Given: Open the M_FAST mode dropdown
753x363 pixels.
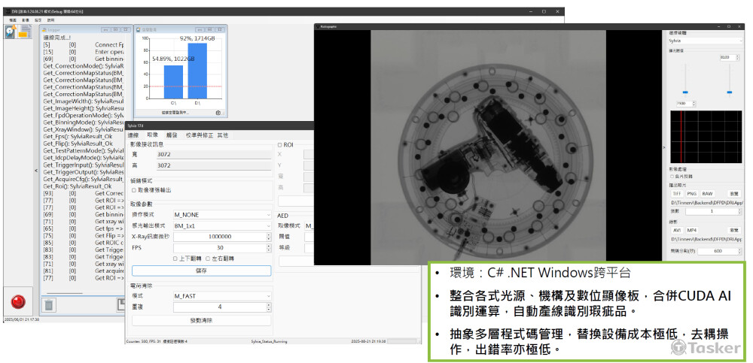Looking at the screenshot, I should click(x=222, y=296).
